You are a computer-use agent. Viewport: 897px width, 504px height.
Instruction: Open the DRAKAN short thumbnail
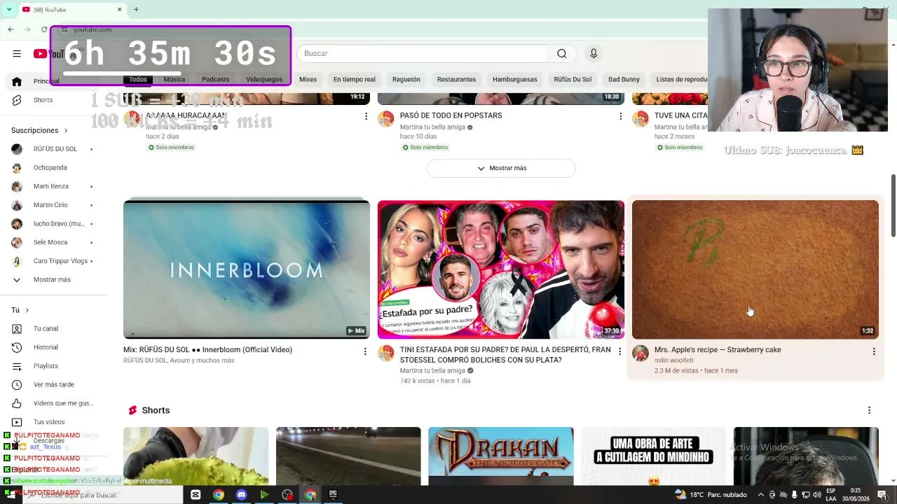[x=501, y=456]
